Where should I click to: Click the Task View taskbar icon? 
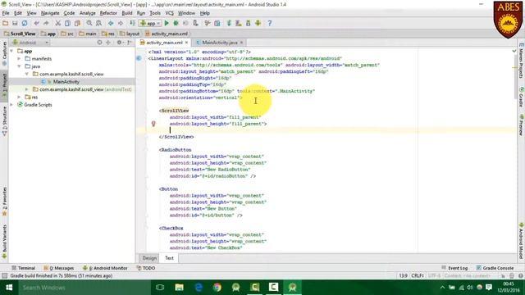point(160,288)
